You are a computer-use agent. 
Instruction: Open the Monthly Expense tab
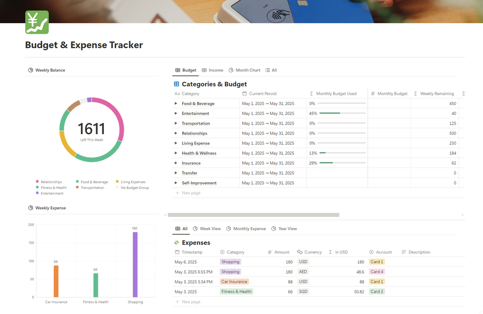click(246, 228)
